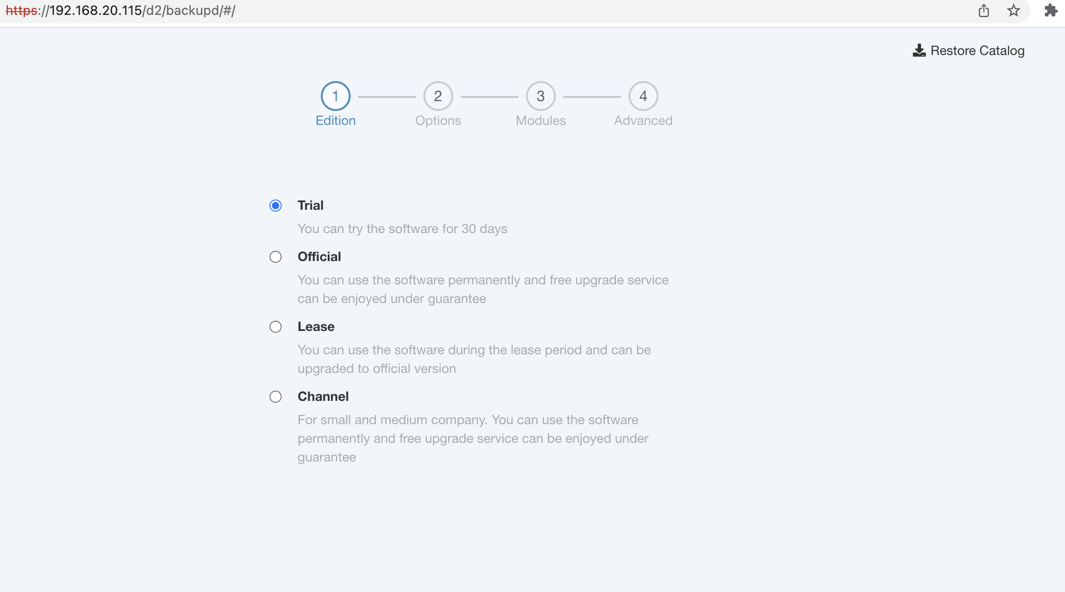This screenshot has width=1065, height=592.
Task: Click the Restore Catalog link text
Action: click(978, 50)
